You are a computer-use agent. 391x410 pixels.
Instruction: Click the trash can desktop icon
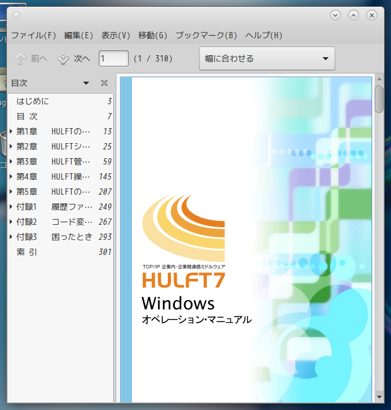click(x=3, y=143)
